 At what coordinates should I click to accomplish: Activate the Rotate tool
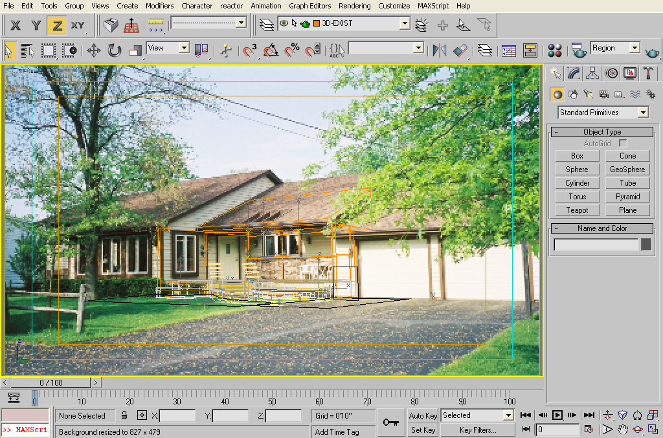click(115, 50)
